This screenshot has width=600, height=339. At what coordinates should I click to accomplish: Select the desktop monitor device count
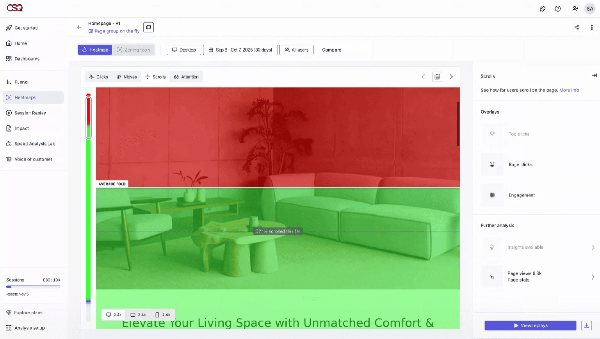114,315
